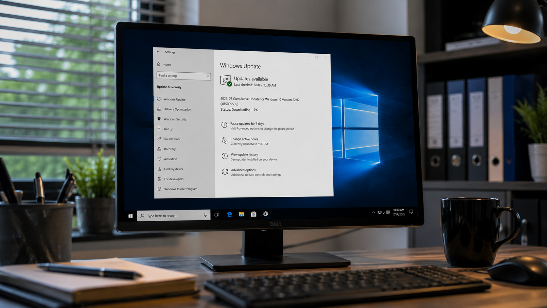Select the For developers icon
This screenshot has width=547, height=308.
159,179
